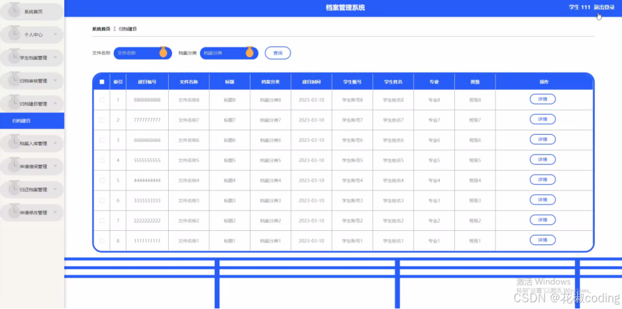Click the icon beside 归档审核管理 in sidebar

(15, 78)
